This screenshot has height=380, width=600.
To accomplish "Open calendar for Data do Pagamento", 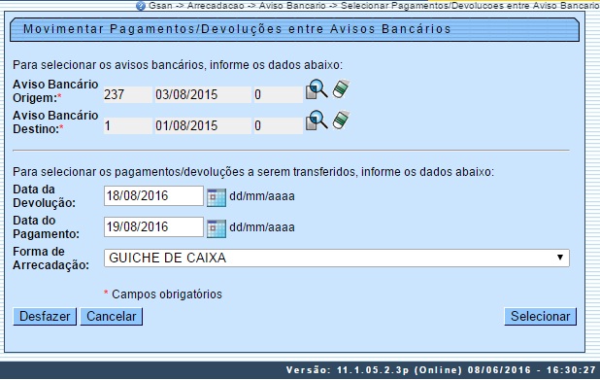I will tap(217, 228).
